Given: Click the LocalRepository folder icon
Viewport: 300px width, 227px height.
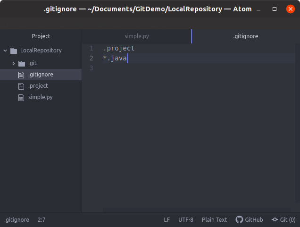Looking at the screenshot, I should [14, 50].
